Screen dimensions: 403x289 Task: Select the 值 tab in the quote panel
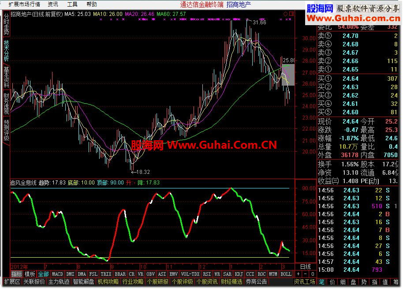click(385, 282)
